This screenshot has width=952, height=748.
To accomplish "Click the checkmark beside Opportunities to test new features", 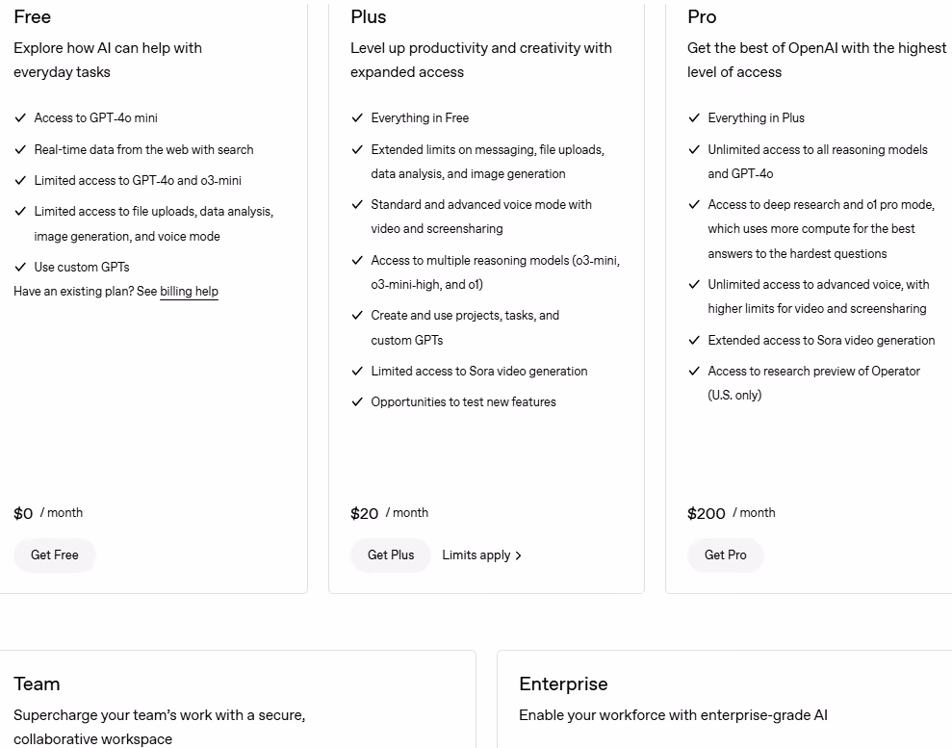I will (357, 401).
